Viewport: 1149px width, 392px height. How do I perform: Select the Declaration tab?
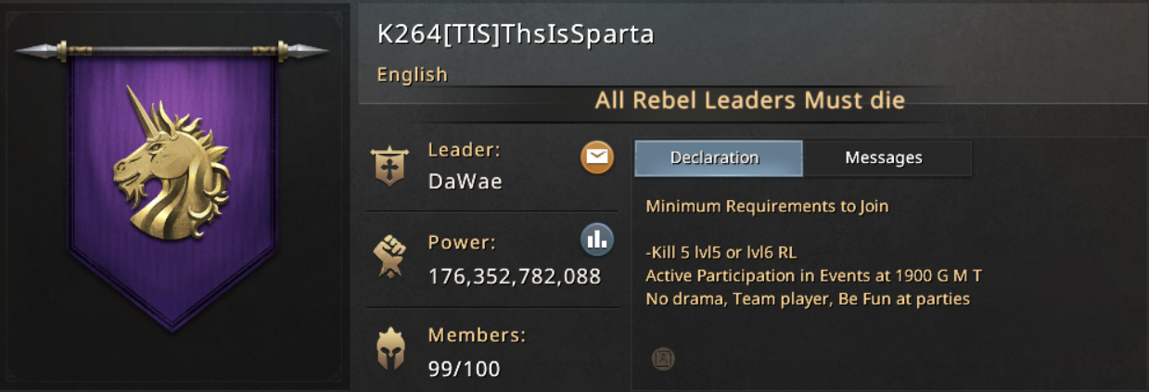tap(717, 158)
